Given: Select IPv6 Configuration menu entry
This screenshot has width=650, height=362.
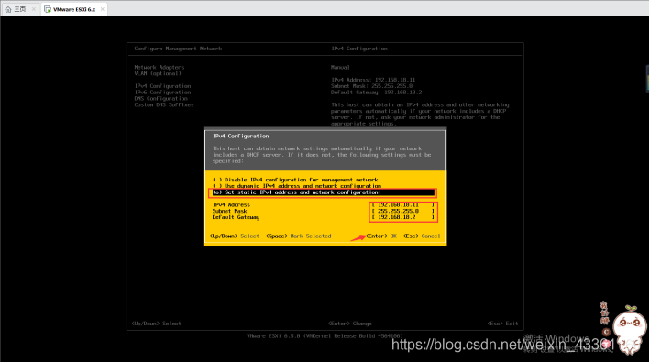Looking at the screenshot, I should pyautogui.click(x=162, y=93).
